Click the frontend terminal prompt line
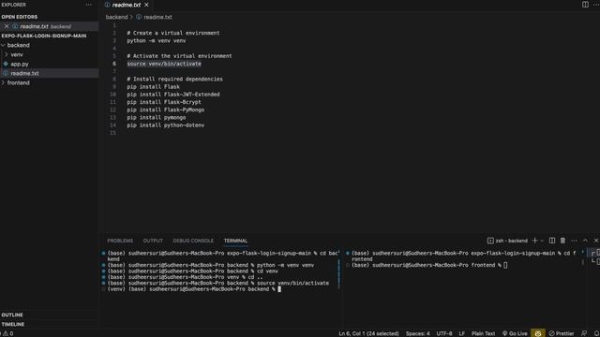 (429, 265)
